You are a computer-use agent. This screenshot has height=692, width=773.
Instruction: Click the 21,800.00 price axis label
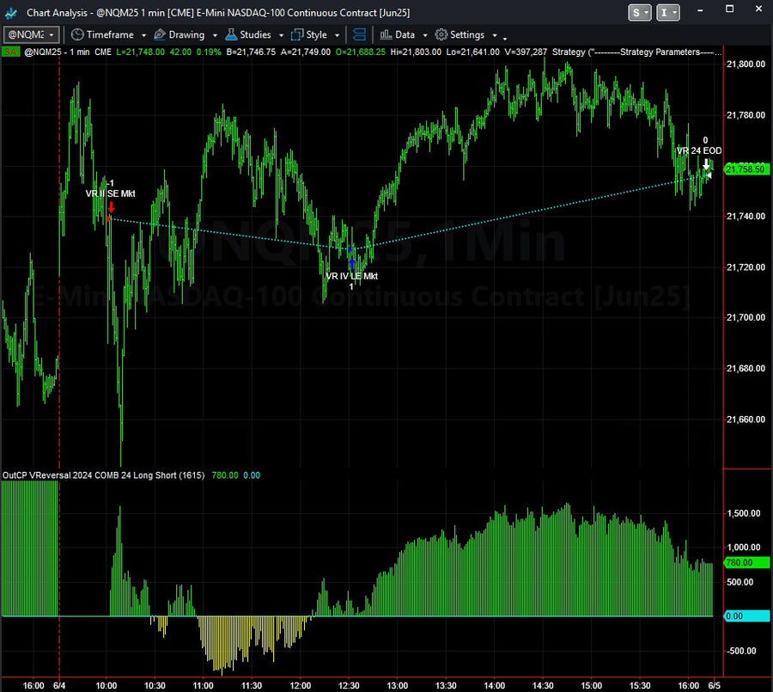(x=746, y=64)
